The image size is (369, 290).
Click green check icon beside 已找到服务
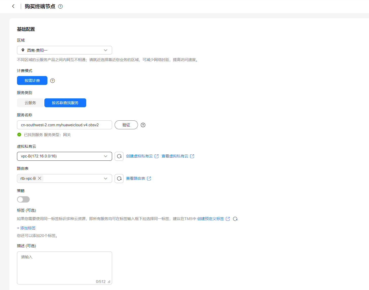19,135
